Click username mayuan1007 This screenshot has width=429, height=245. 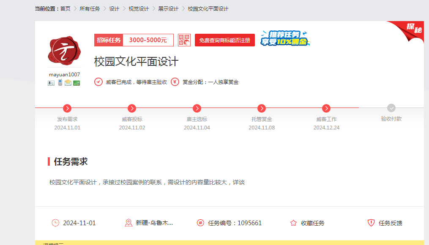pos(64,75)
